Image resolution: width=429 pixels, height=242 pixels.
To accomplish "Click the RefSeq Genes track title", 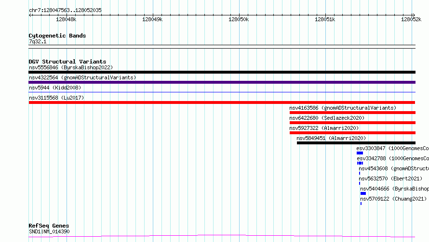I will [x=49, y=226].
